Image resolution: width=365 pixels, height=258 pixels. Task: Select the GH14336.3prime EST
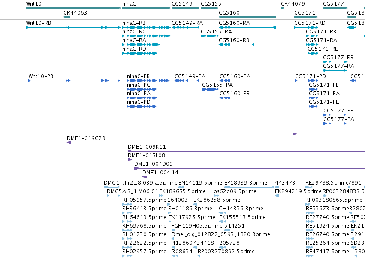tap(222, 213)
